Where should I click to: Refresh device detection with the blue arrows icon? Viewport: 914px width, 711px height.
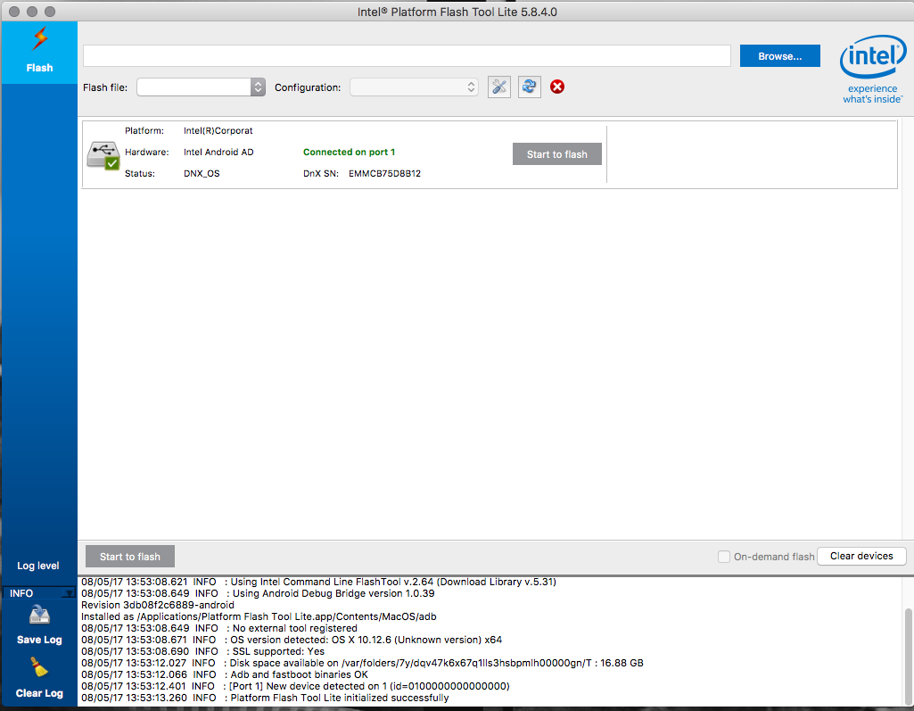pos(529,87)
